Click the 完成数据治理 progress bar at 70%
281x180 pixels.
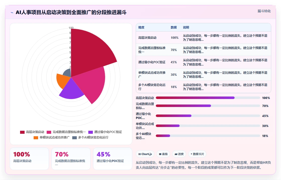pyautogui.click(x=208, y=106)
